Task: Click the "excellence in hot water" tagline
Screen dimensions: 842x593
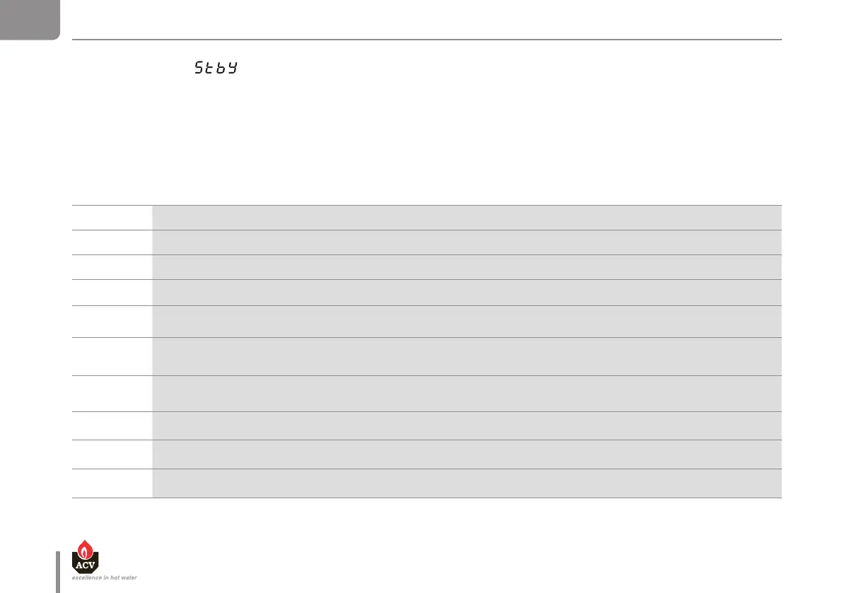Action: tap(104, 577)
